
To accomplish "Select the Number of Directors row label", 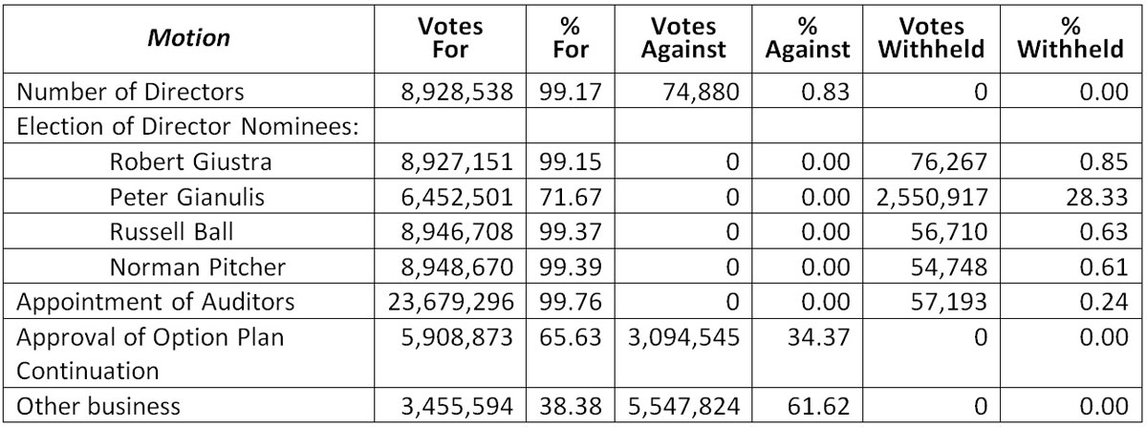I will click(131, 93).
